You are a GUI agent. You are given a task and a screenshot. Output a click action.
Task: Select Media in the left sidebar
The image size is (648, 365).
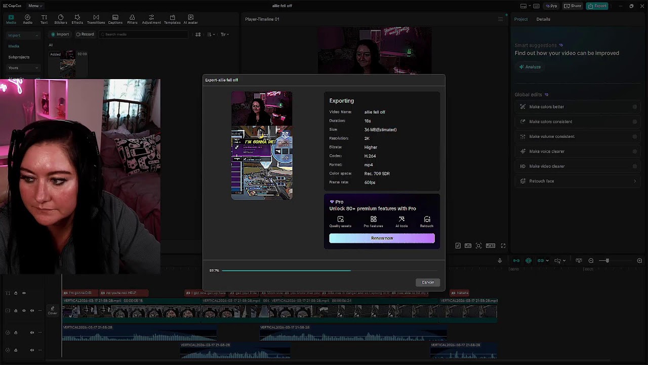click(x=14, y=46)
